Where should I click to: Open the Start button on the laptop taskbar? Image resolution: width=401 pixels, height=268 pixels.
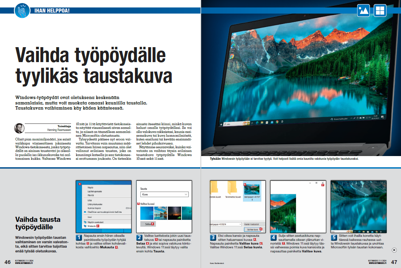pos(221,124)
